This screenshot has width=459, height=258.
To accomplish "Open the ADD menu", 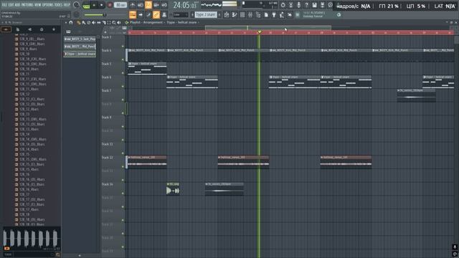I will [17, 5].
